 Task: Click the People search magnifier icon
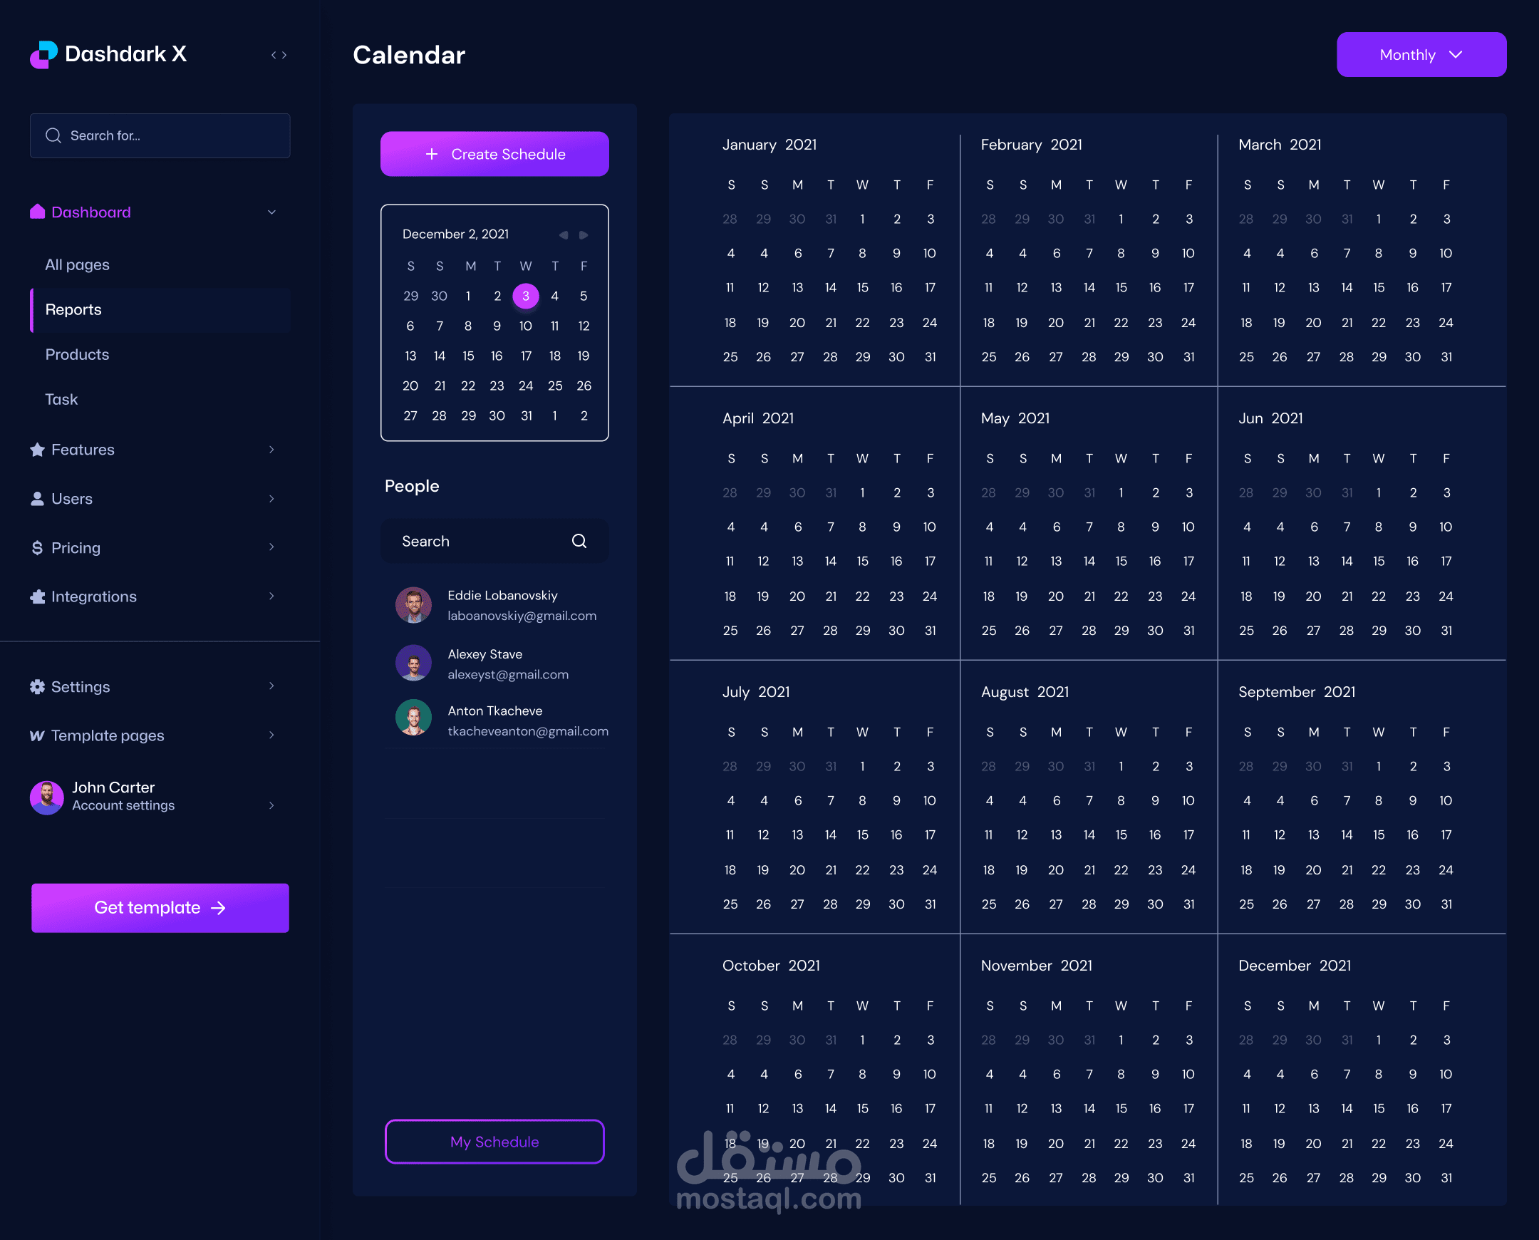[x=579, y=542]
